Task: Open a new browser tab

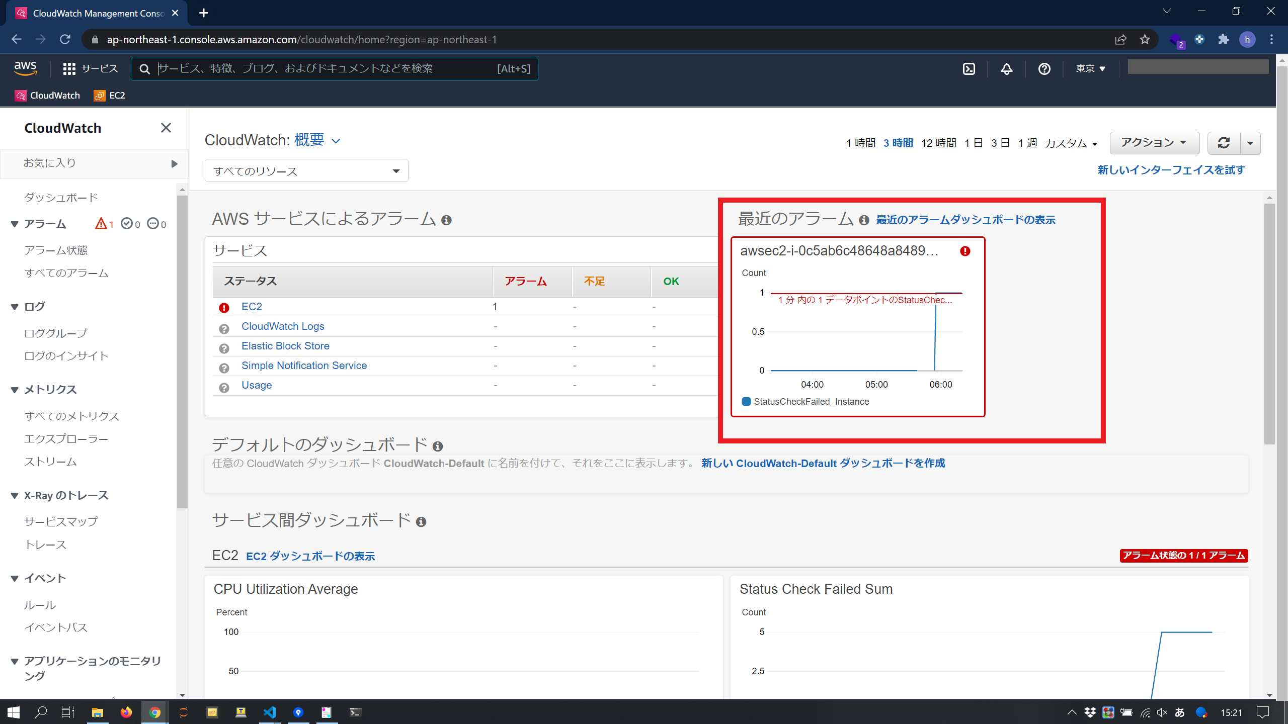Action: pyautogui.click(x=203, y=13)
